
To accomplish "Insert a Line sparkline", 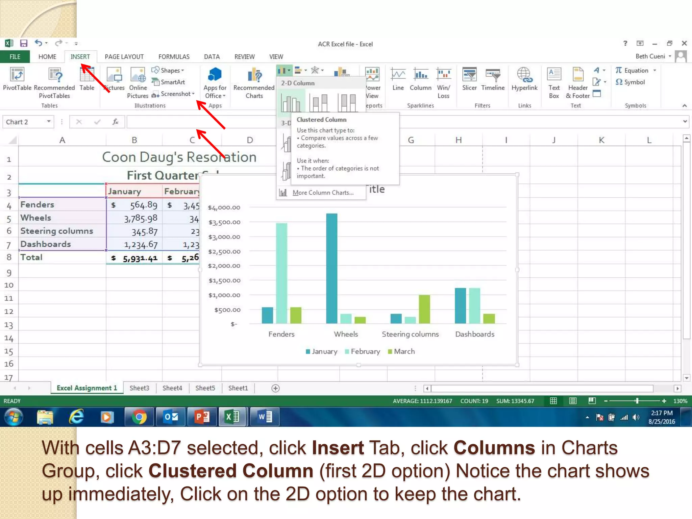I will coord(398,79).
